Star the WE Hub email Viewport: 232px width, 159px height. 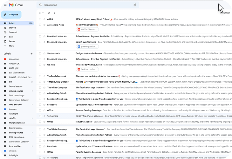pos(44,65)
